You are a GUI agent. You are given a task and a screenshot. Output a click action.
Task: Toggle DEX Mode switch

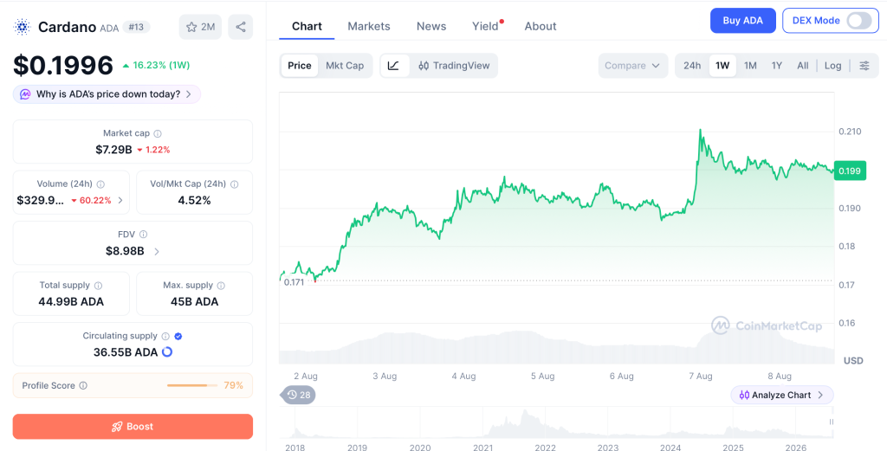click(x=858, y=21)
